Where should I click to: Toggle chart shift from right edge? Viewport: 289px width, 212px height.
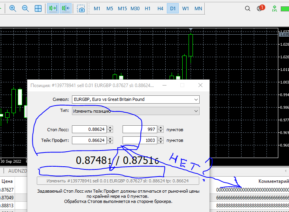click(x=66, y=8)
